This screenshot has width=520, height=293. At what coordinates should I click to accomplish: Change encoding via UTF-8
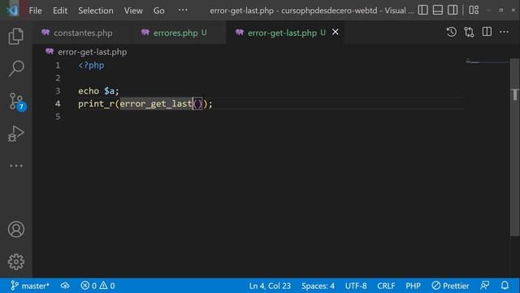[356, 286]
